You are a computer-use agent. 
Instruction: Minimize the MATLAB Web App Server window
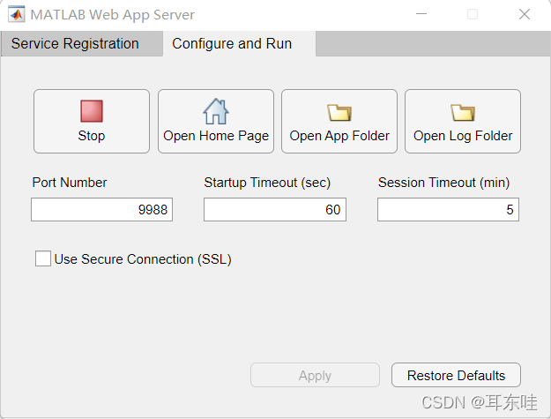421,14
